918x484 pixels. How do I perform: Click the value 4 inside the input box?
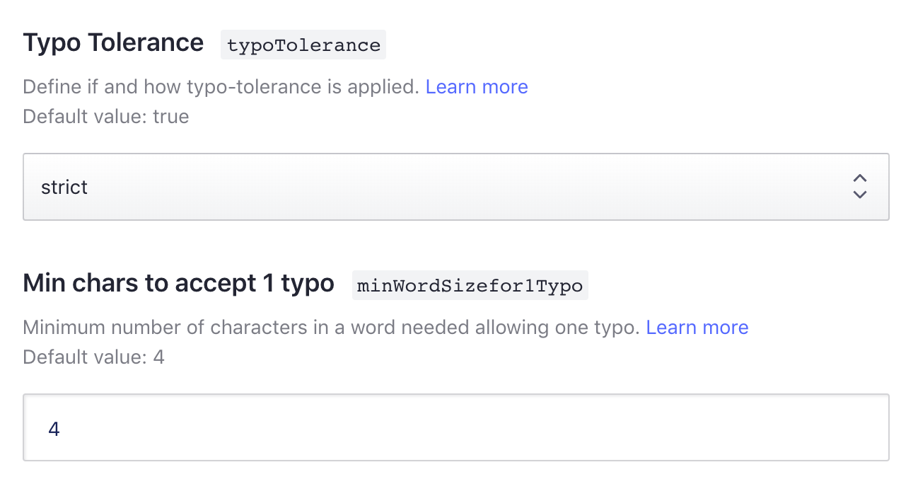pos(54,429)
